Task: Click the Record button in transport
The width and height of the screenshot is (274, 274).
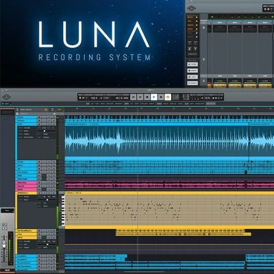Action: [x=161, y=97]
